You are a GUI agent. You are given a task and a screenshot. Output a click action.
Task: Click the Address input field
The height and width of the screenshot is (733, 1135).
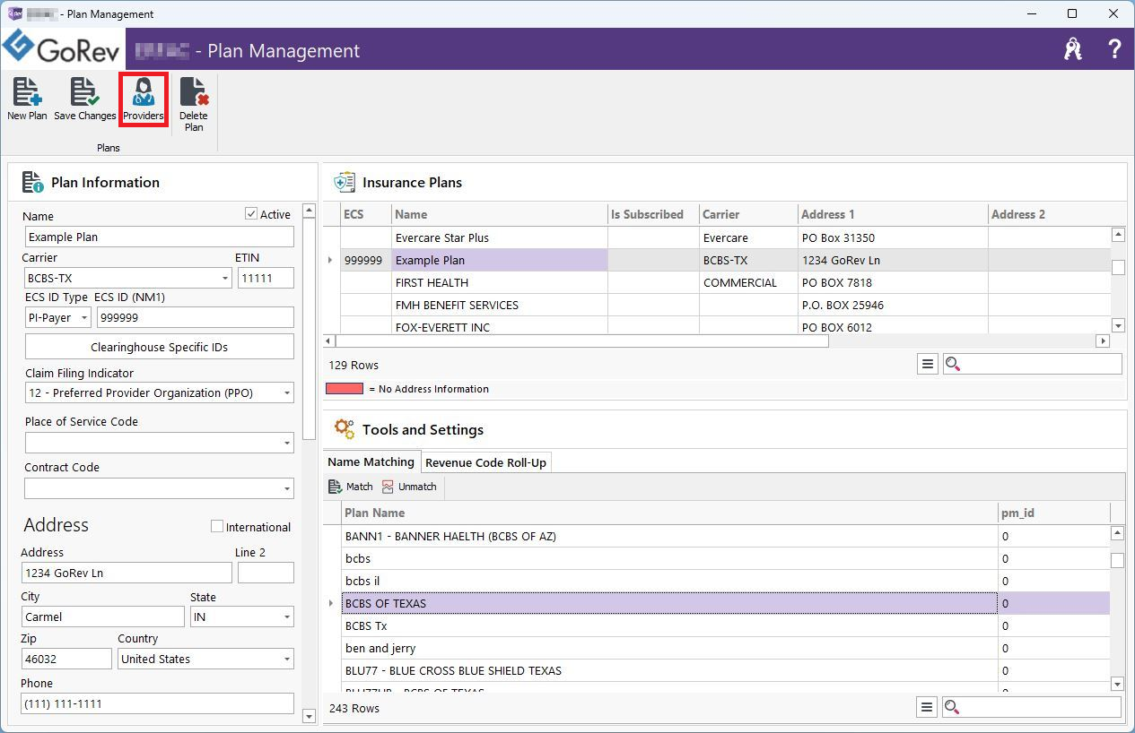127,573
